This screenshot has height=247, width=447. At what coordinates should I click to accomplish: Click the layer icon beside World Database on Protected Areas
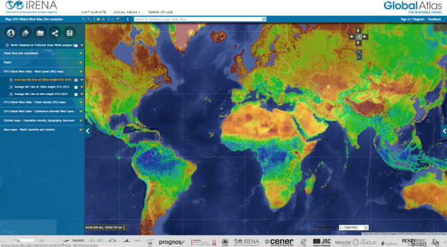(7, 45)
